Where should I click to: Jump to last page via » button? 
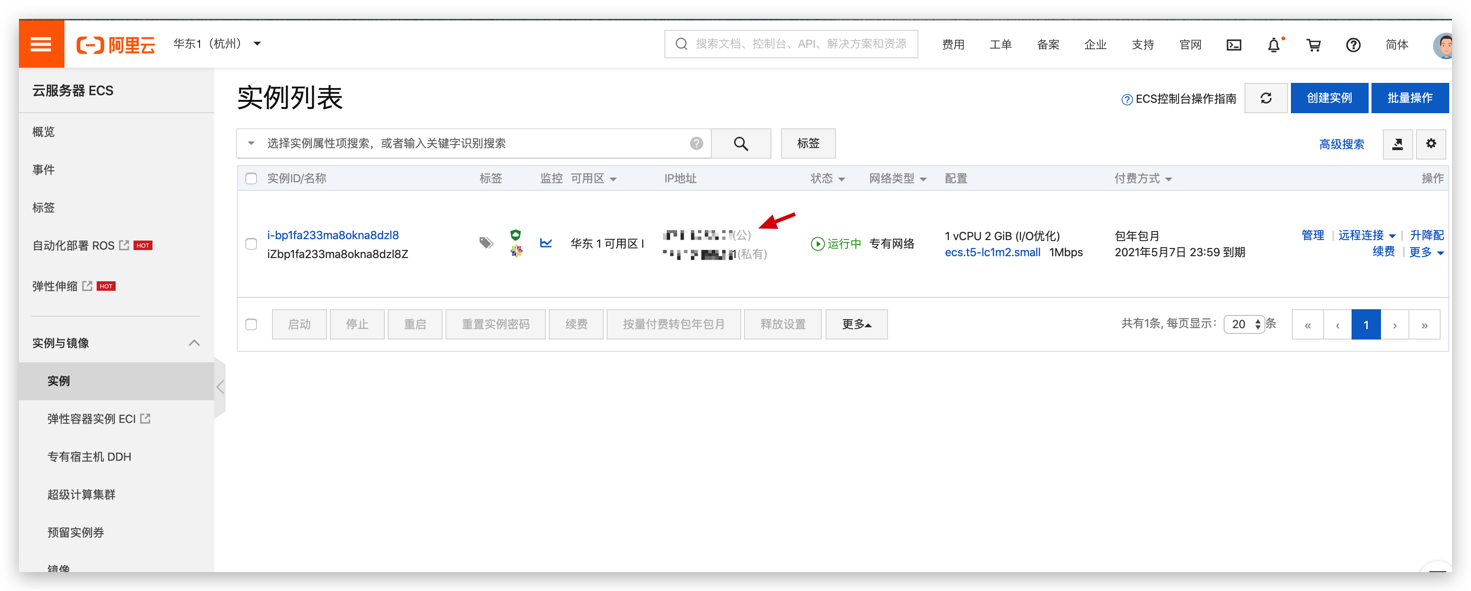tap(1425, 324)
